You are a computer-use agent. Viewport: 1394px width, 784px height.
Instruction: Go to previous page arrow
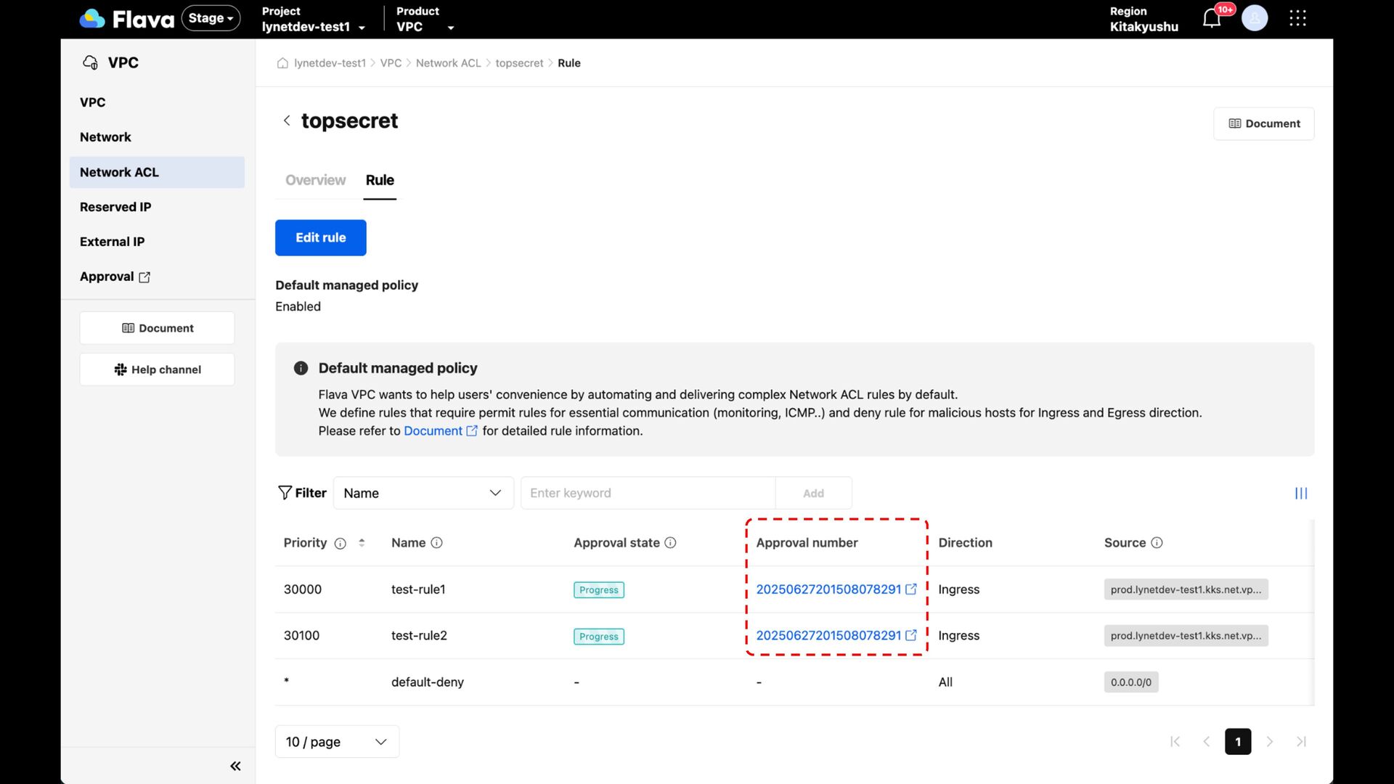click(1207, 741)
